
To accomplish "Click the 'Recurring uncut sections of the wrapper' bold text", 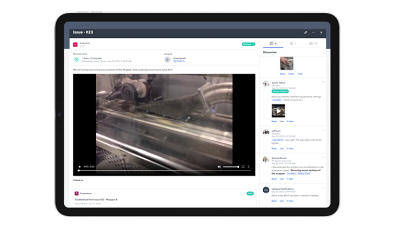I will pos(296,172).
